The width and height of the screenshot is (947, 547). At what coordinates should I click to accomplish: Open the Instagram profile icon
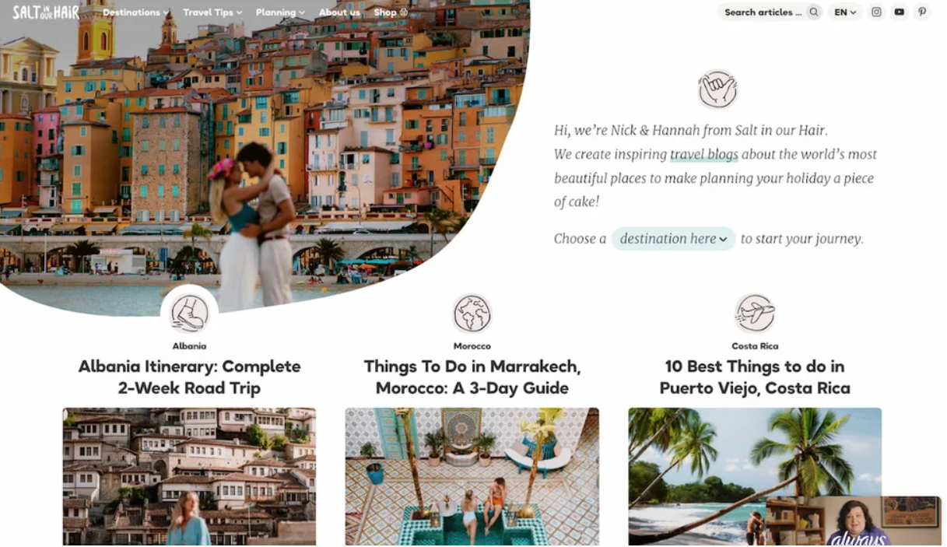click(876, 12)
